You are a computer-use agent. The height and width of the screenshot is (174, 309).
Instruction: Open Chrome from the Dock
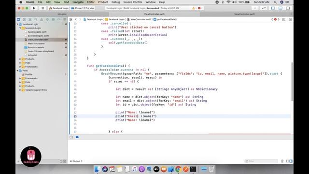click(x=178, y=169)
